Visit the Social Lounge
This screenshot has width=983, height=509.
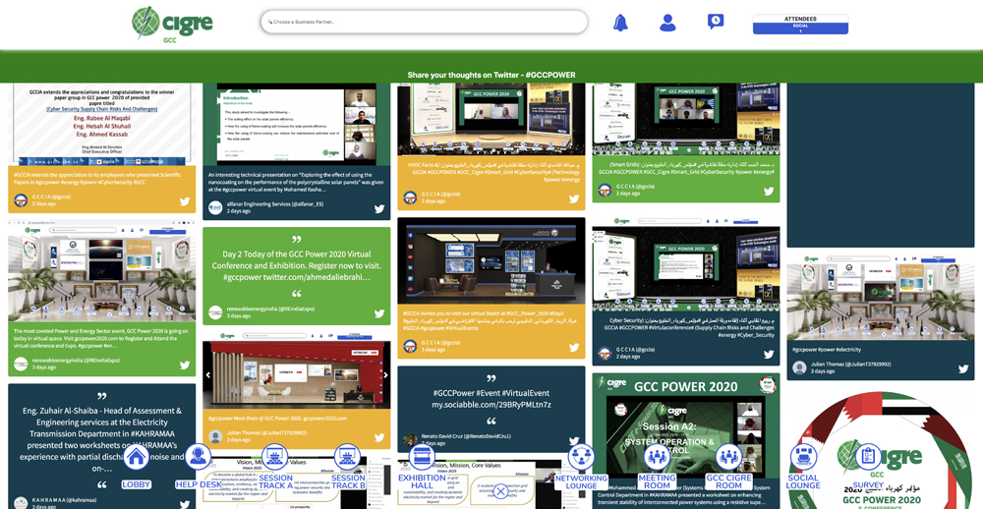click(803, 457)
